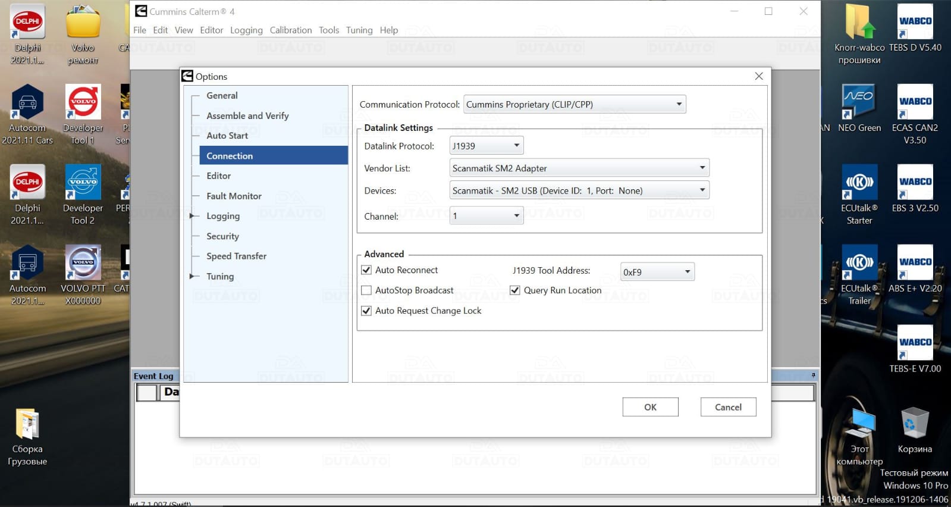Open the Calibration menu
The height and width of the screenshot is (507, 951).
click(x=290, y=30)
